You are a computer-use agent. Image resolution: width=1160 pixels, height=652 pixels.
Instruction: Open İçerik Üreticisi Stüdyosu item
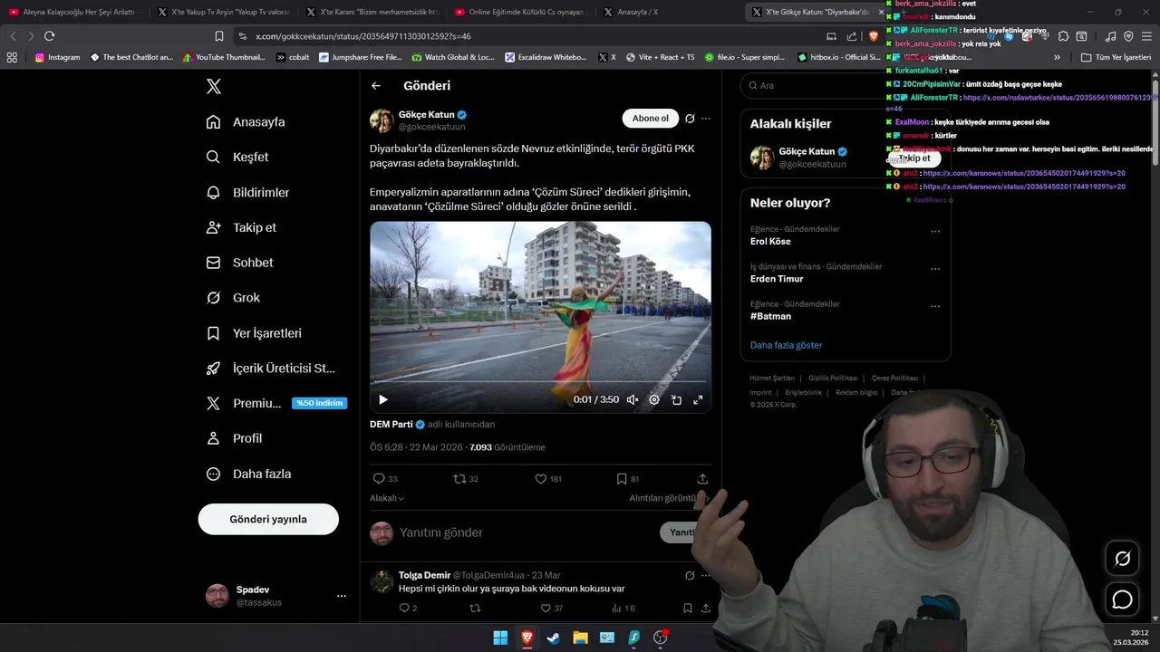tap(270, 368)
